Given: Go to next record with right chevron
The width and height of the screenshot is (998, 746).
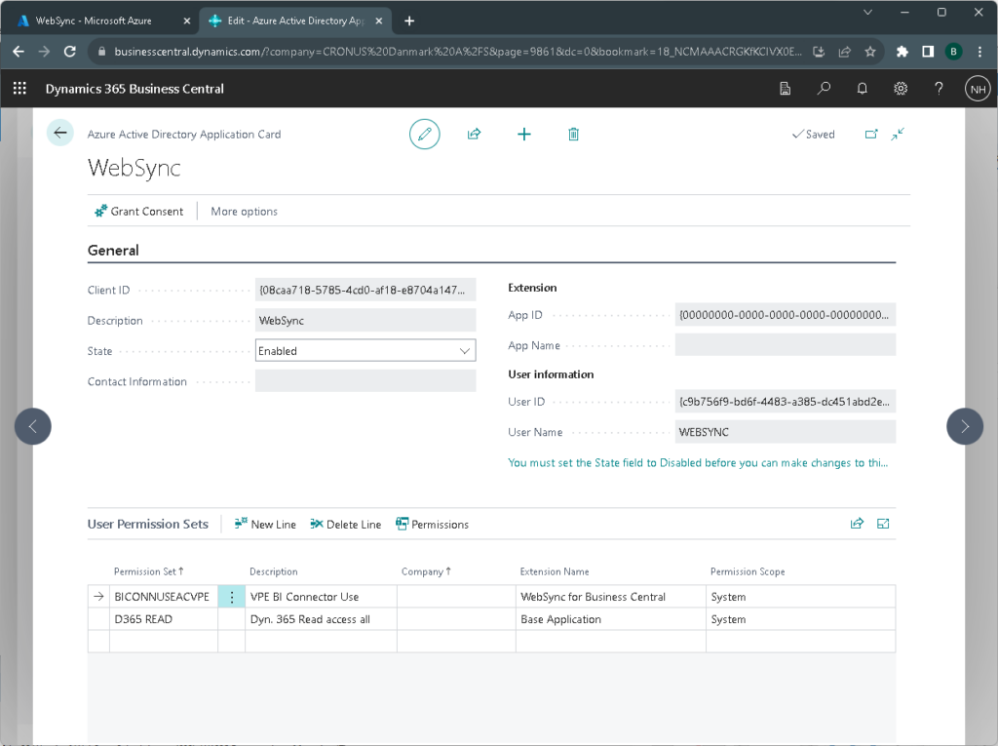Looking at the screenshot, I should [x=964, y=426].
